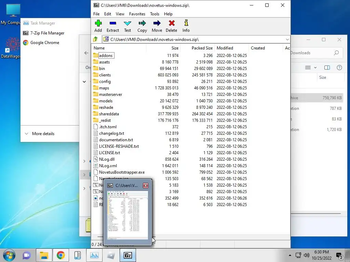Select changelog.txt in the archive
The height and width of the screenshot is (262, 350).
(111, 133)
